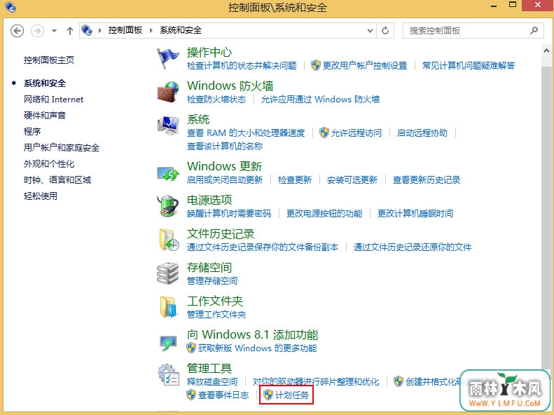Click 查看更新历史记录 link

click(427, 180)
